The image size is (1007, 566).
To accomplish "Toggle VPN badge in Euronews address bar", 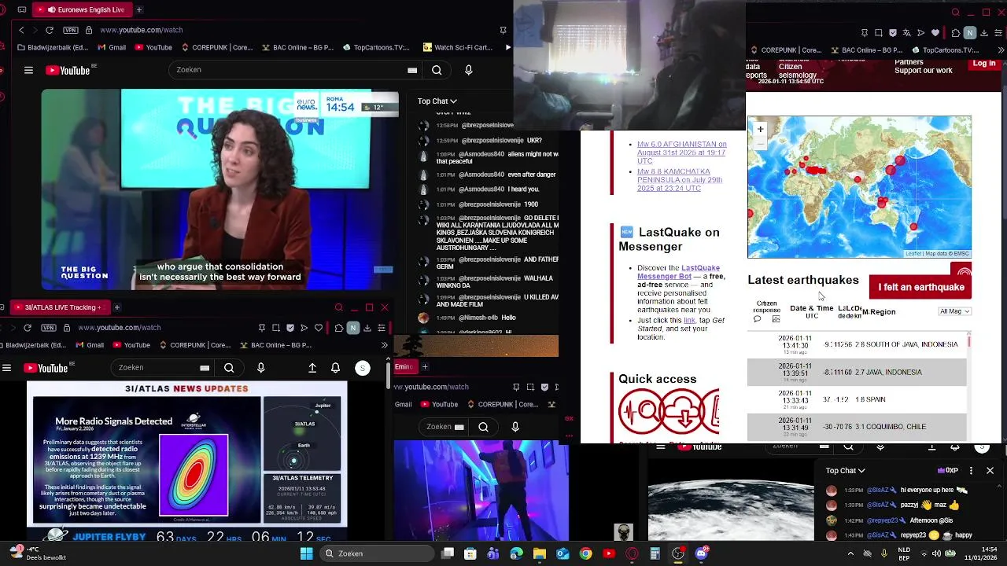I will (x=72, y=30).
